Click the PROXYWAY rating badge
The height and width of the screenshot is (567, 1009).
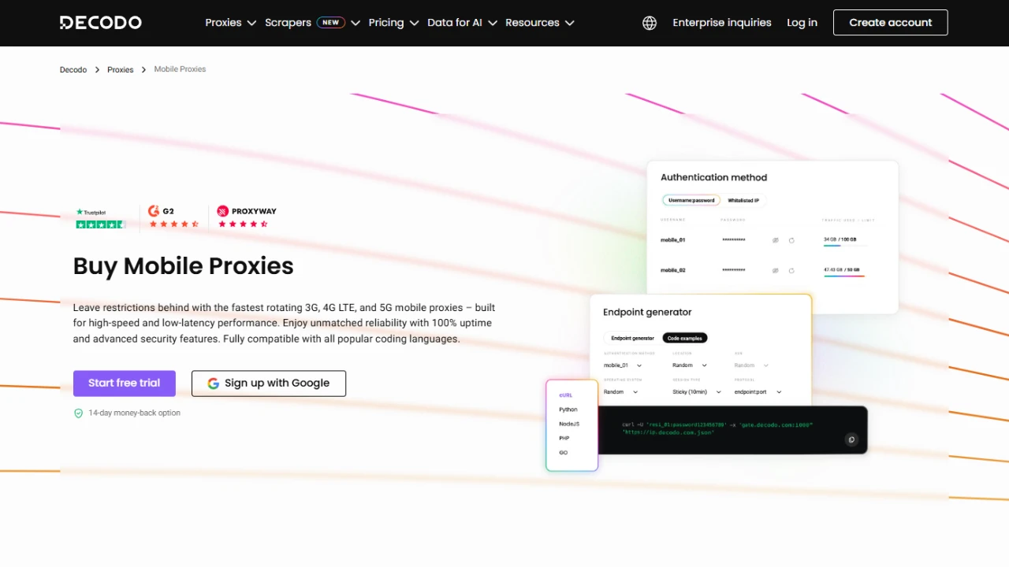pos(246,217)
